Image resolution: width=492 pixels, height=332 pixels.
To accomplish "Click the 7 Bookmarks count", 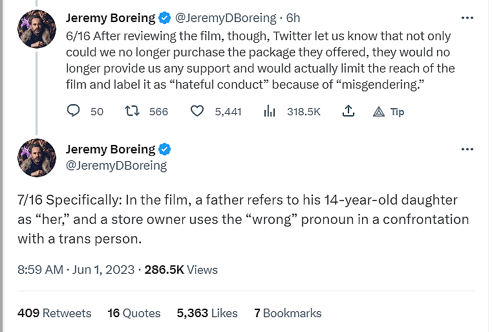I will pos(288,313).
